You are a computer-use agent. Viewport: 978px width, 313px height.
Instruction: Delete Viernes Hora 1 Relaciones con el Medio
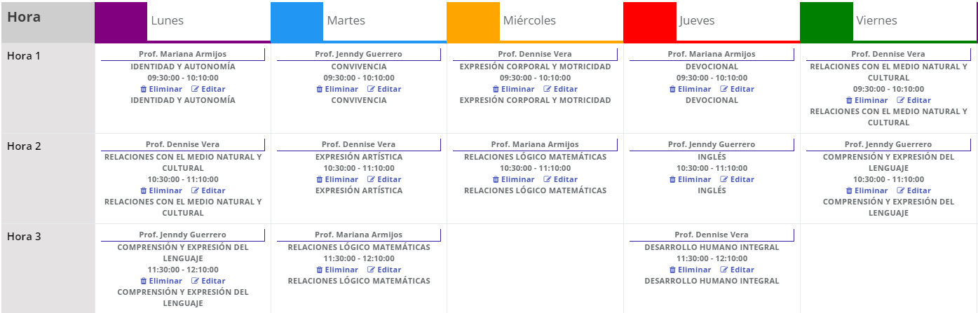pyautogui.click(x=867, y=100)
